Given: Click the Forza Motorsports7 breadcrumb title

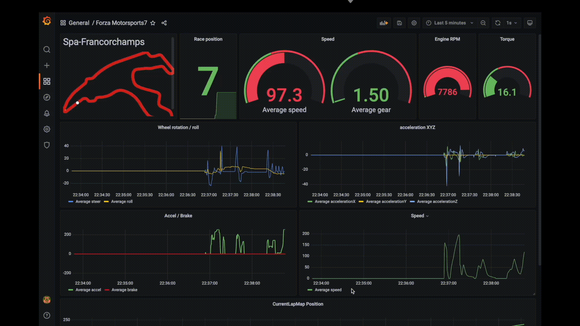Looking at the screenshot, I should [121, 23].
